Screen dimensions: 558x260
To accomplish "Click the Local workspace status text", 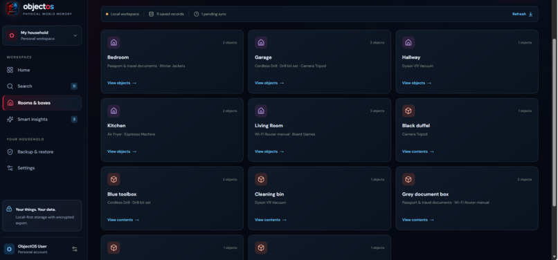I will 125,15.
